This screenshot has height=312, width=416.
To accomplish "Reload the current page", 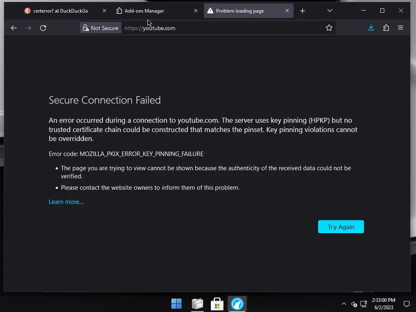I will [43, 28].
